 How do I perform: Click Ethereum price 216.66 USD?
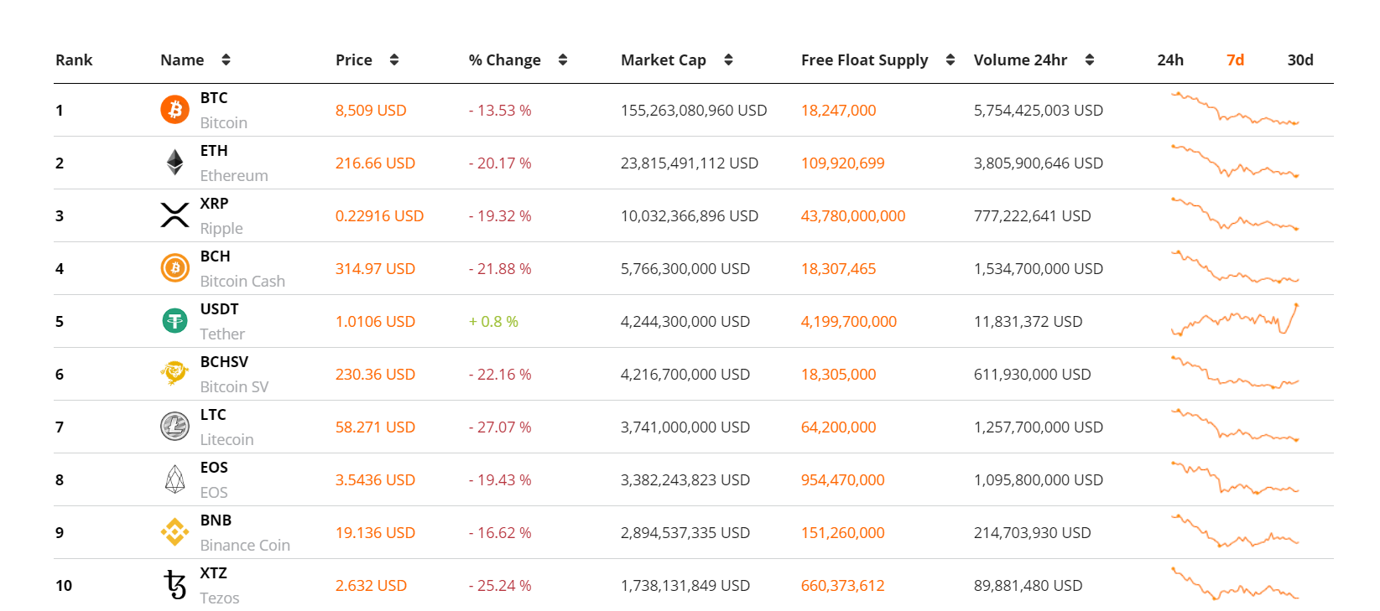coord(375,163)
